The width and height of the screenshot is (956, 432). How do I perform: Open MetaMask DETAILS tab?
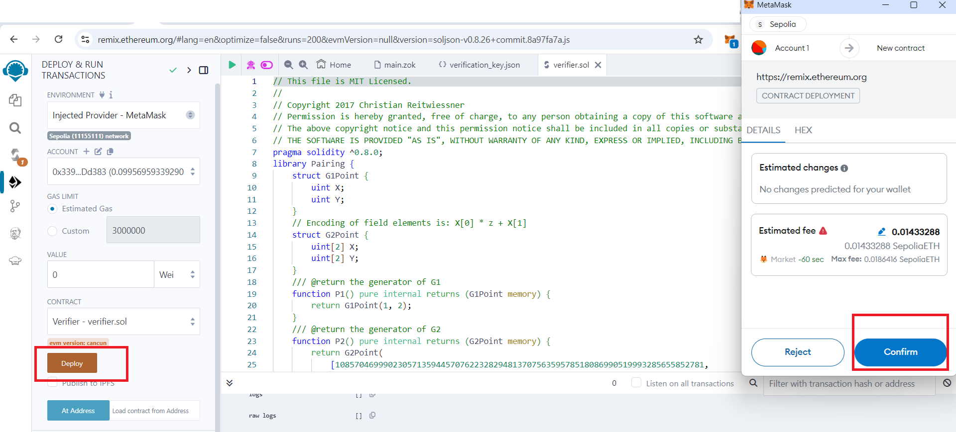coord(763,130)
